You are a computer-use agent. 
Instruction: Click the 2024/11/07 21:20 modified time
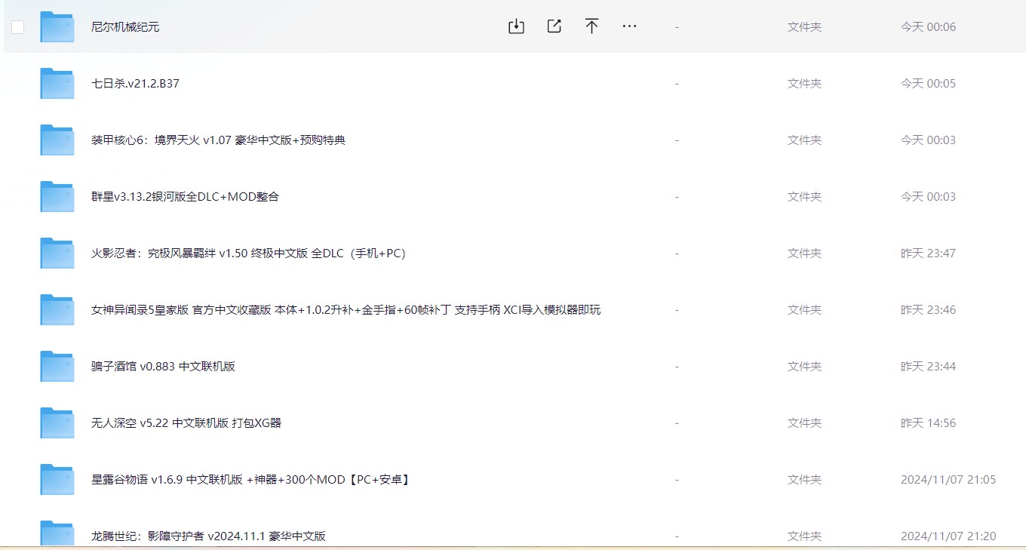tap(948, 536)
